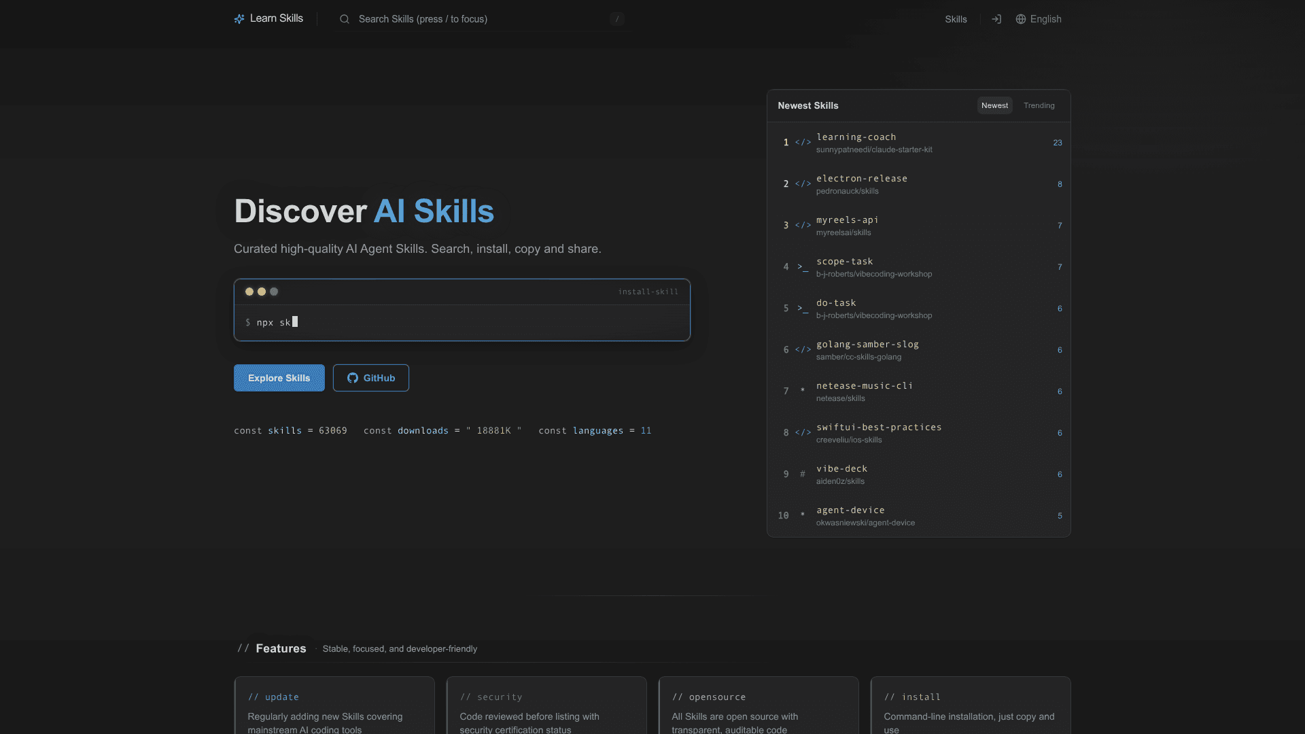Click the Learn Skills logo icon
This screenshot has width=1305, height=734.
point(239,18)
